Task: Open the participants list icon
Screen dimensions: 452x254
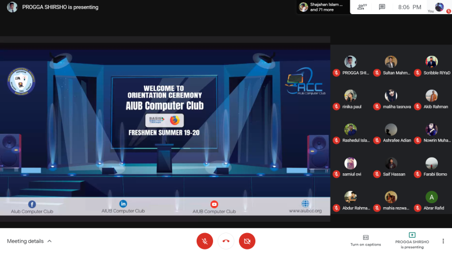Action: [362, 7]
